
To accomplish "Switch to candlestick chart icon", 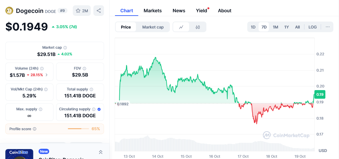I will (x=198, y=27).
